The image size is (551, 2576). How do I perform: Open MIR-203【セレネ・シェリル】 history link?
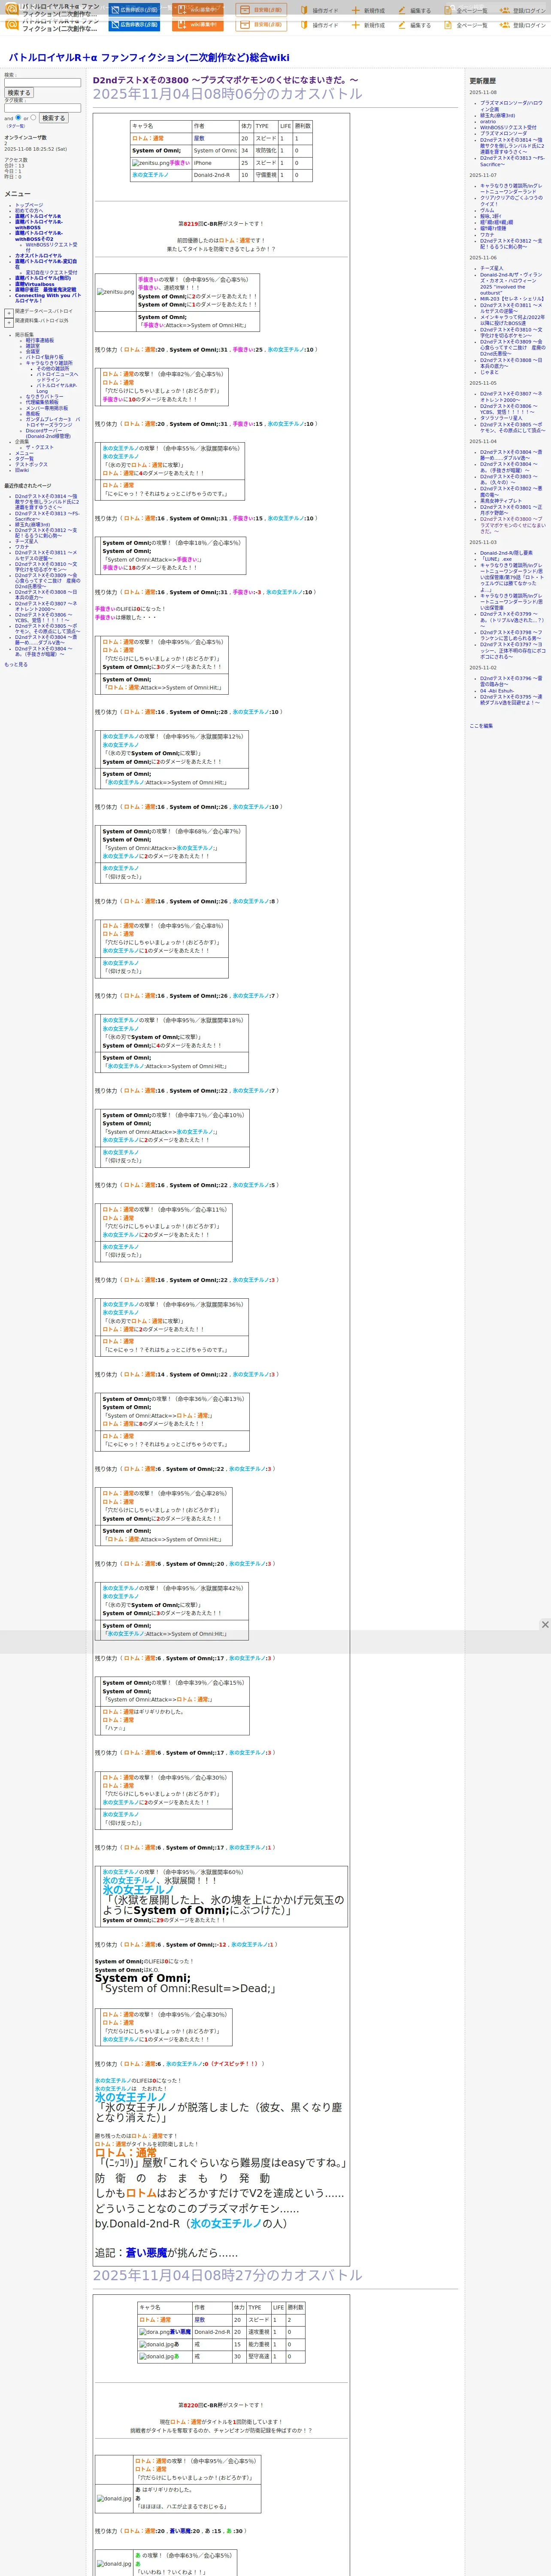512,298
